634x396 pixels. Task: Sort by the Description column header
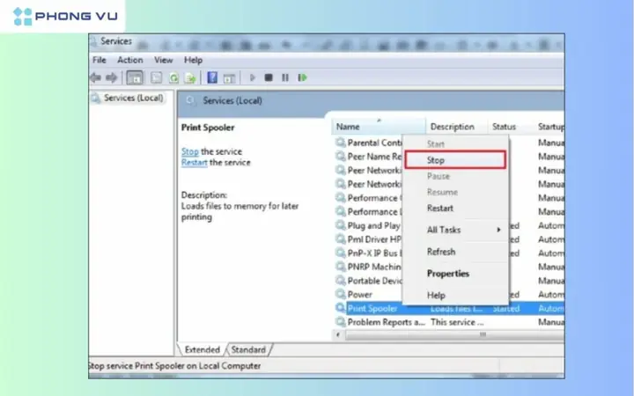(456, 127)
